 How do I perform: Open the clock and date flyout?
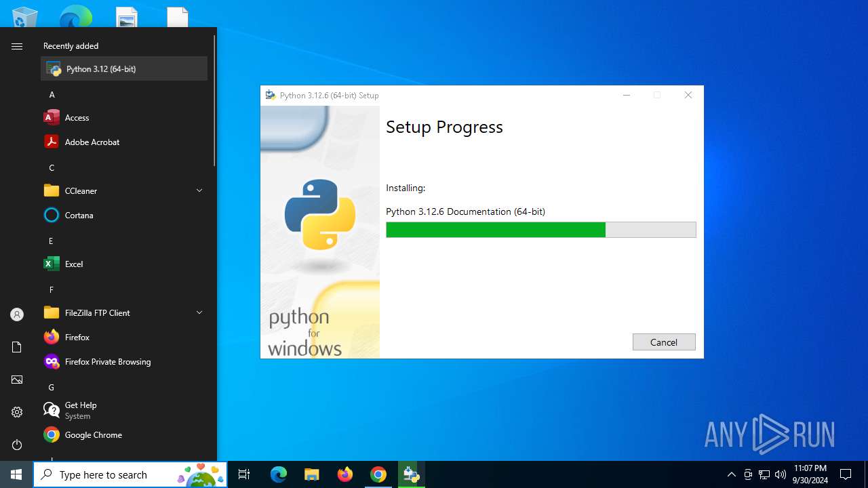(x=811, y=474)
